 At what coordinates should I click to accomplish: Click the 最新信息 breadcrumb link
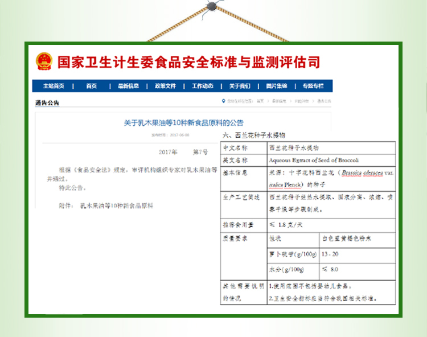tap(279, 101)
